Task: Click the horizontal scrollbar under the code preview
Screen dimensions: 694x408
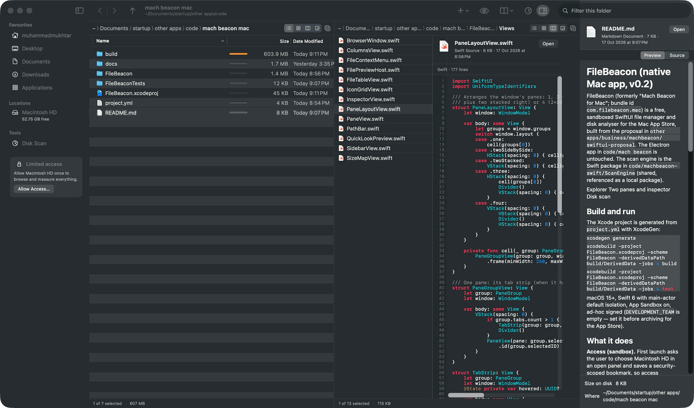Action: pos(466,395)
